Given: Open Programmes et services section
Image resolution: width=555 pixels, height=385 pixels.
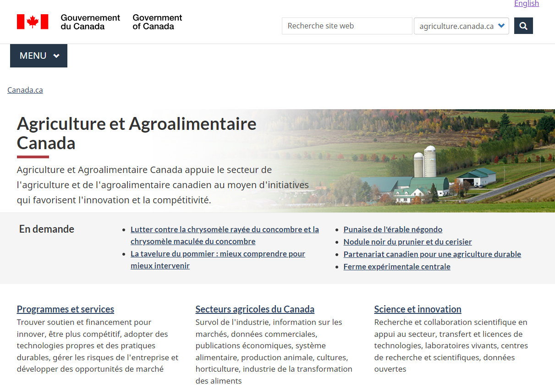Looking at the screenshot, I should [x=66, y=309].
